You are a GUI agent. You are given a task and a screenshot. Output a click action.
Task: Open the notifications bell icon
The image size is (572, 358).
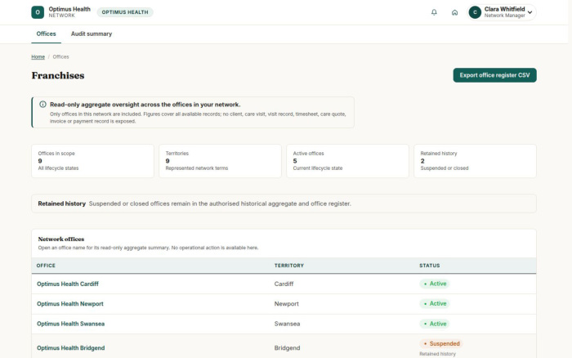(x=434, y=12)
